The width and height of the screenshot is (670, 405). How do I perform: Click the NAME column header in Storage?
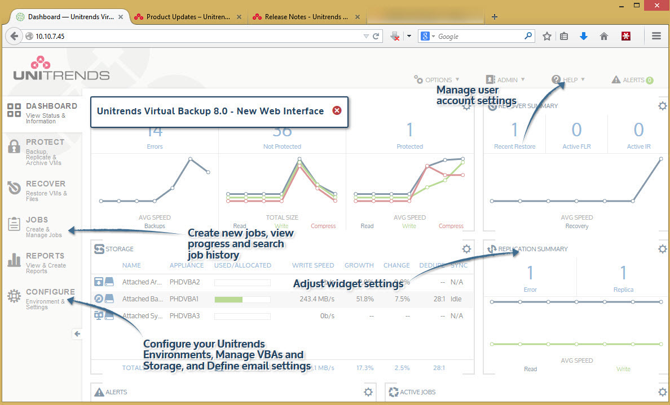[x=131, y=265]
